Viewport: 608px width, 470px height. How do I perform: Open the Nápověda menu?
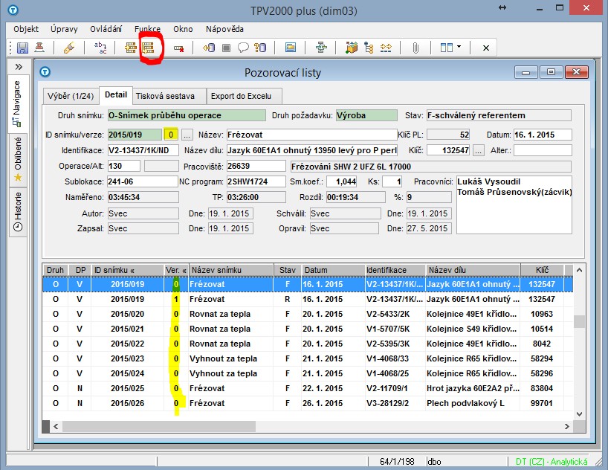224,29
